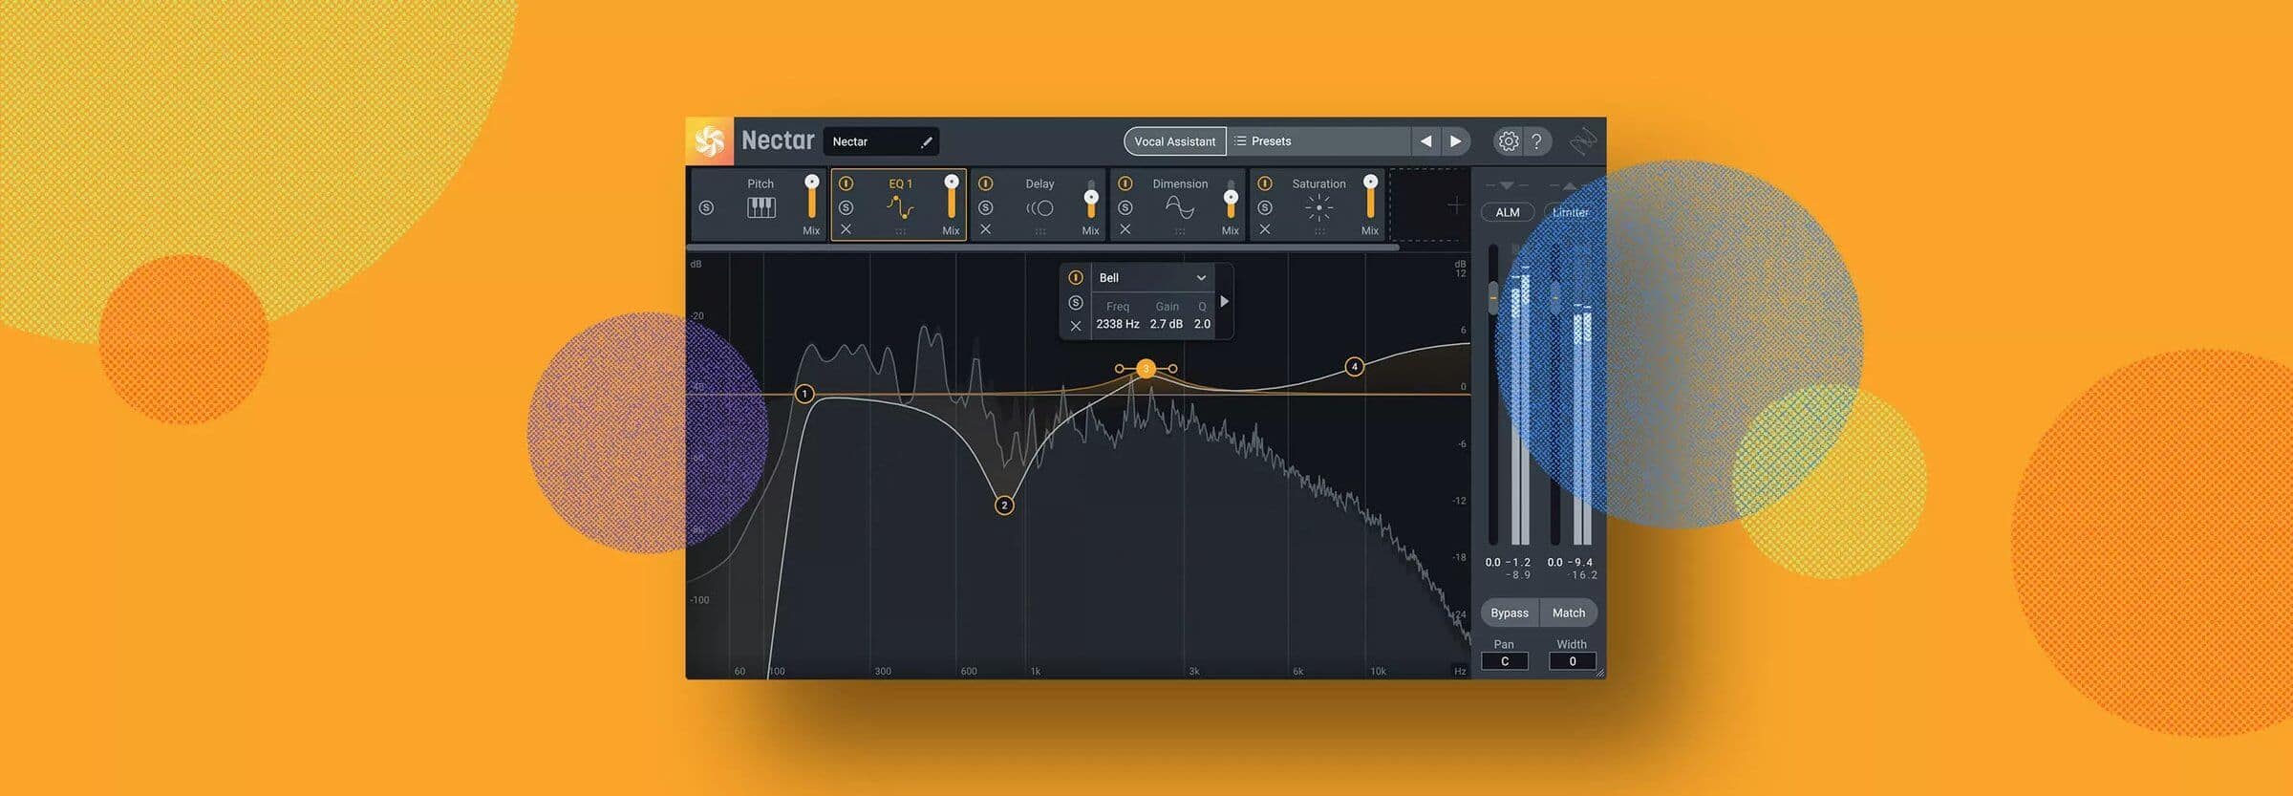2293x796 pixels.
Task: Go to previous preset
Action: coord(1425,141)
